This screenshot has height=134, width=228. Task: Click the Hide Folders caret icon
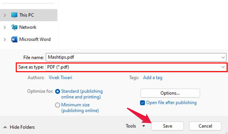[5, 127]
